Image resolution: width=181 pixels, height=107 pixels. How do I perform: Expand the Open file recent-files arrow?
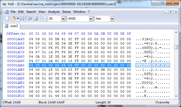coord(18,19)
